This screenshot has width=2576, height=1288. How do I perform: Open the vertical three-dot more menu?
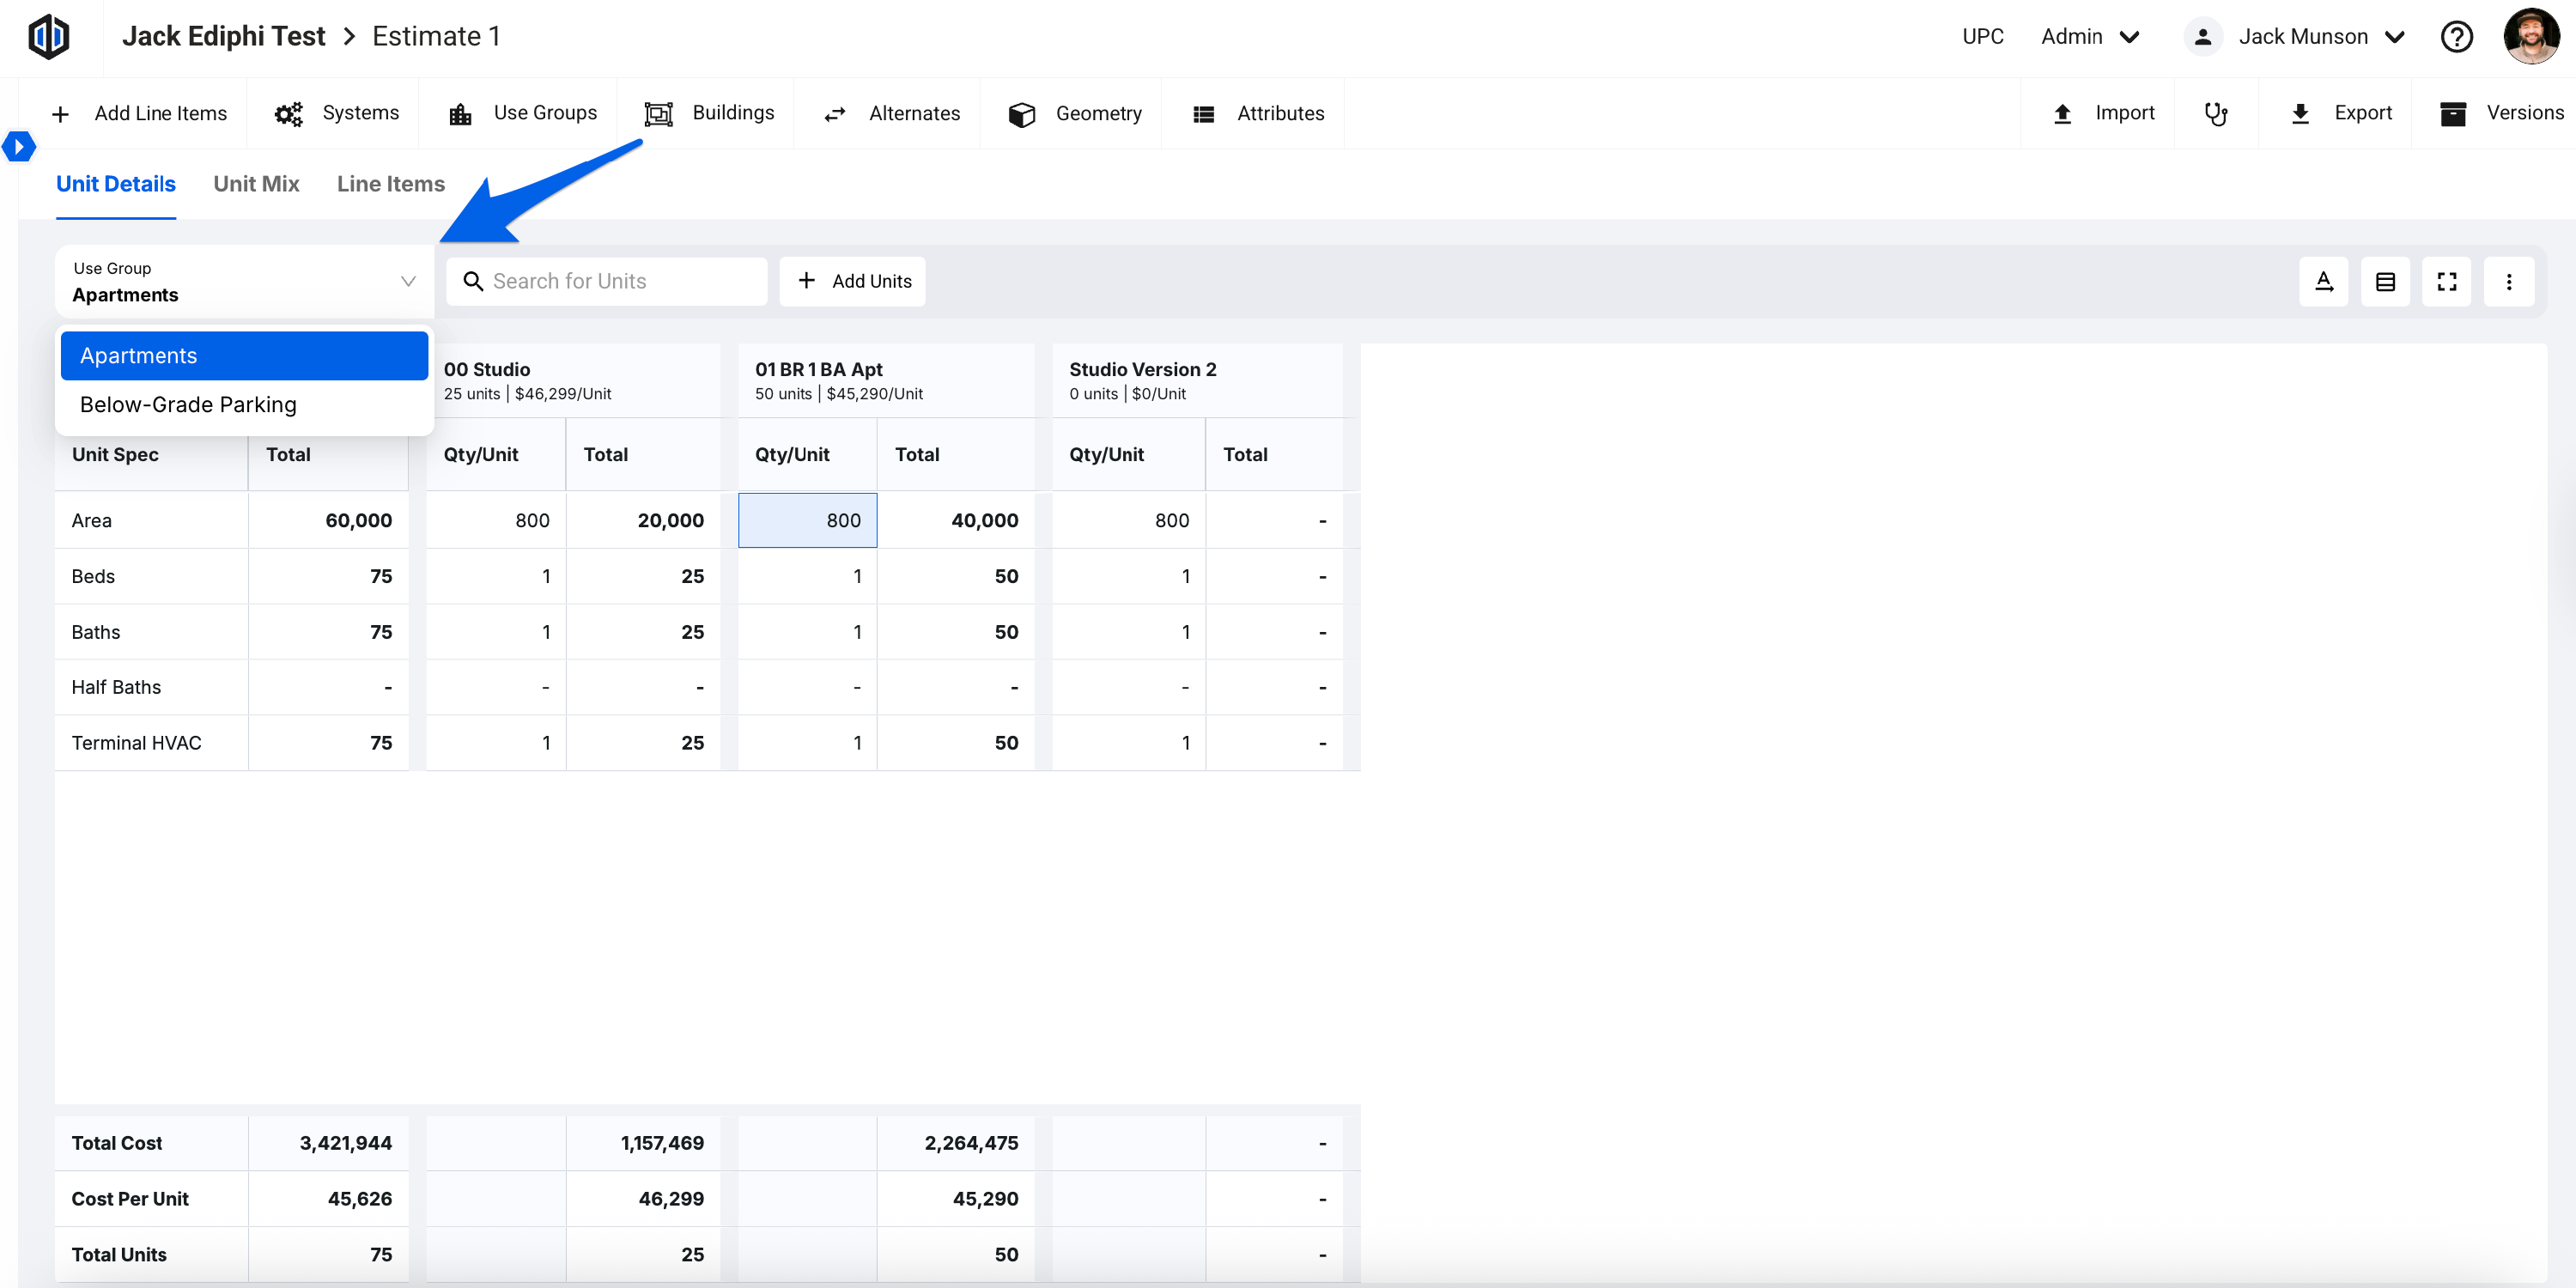tap(2508, 282)
